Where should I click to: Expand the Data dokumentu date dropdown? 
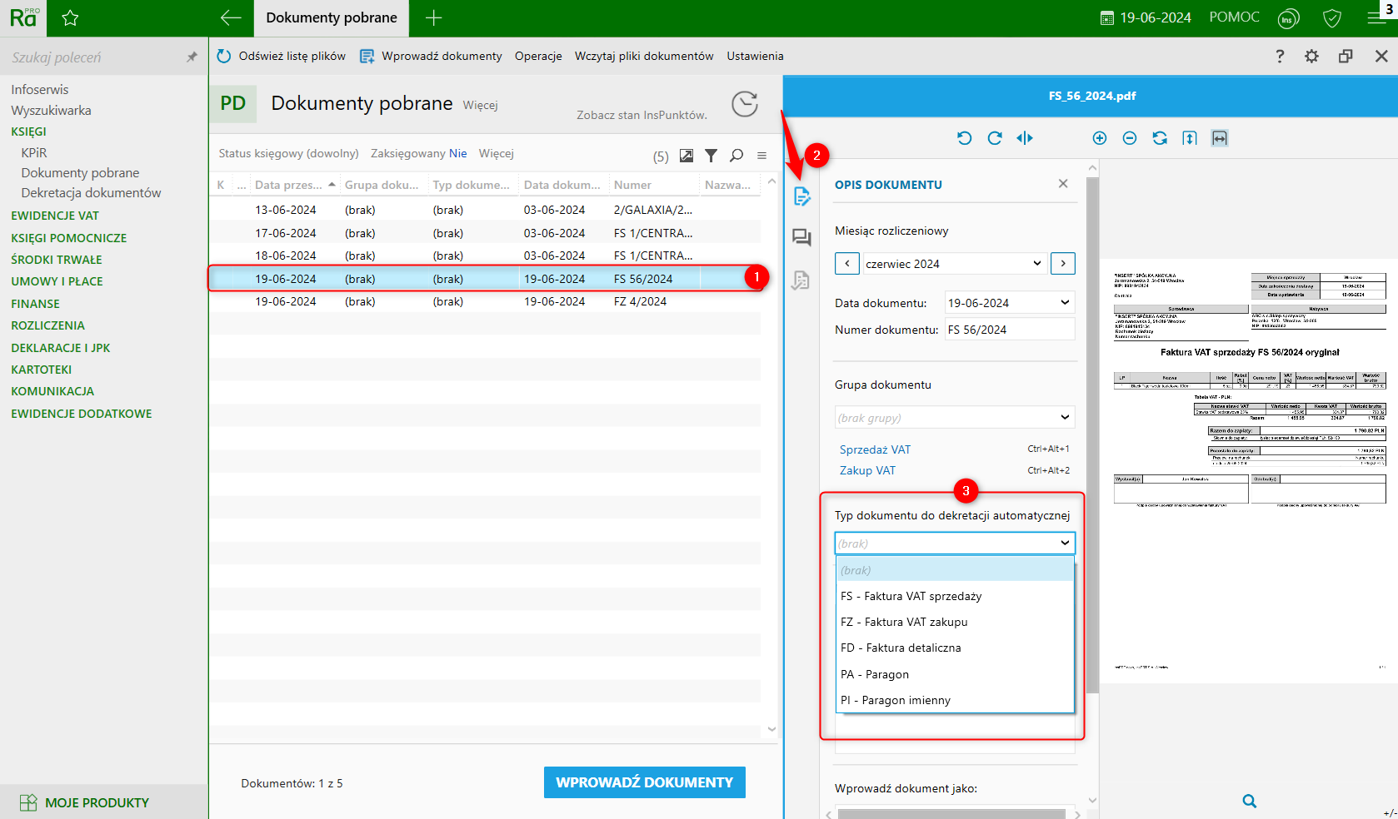pos(1064,303)
